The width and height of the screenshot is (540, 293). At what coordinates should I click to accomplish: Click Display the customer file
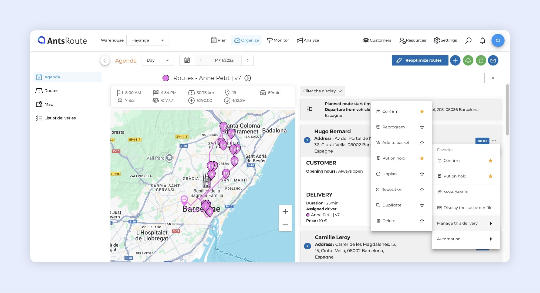coord(468,208)
